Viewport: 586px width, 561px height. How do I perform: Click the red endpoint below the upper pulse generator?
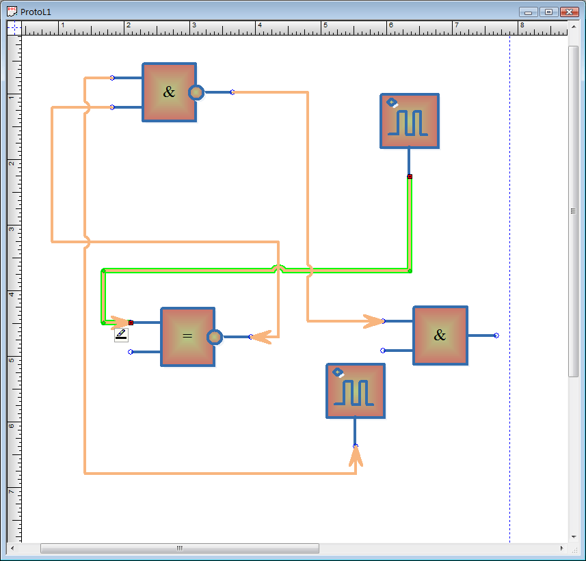[410, 177]
